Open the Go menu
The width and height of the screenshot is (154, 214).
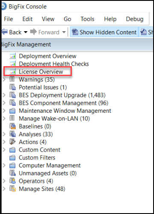(x=67, y=19)
